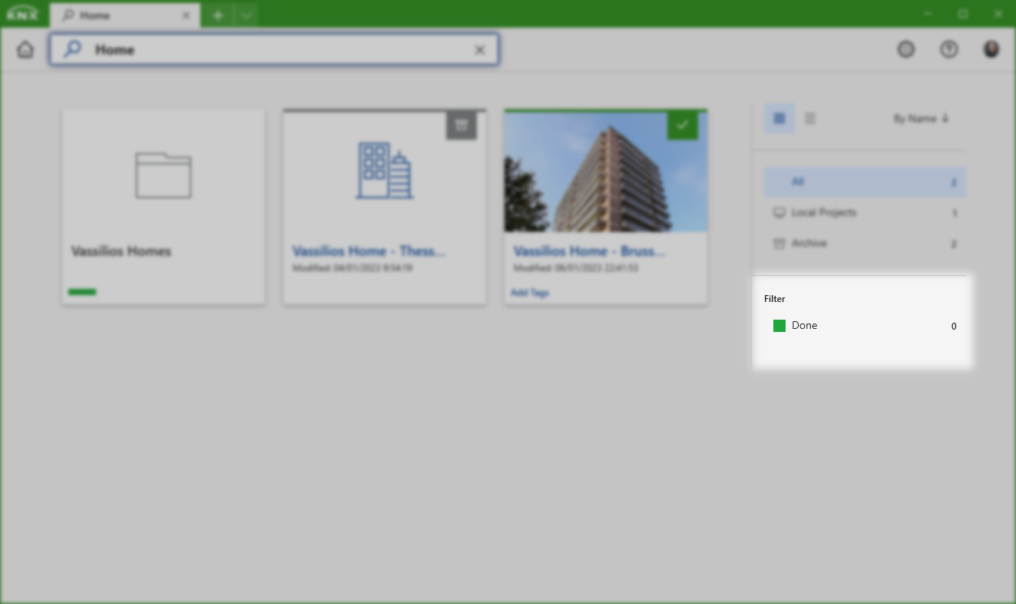Open the Vassilios Homes folder card
This screenshot has width=1016, height=604.
[164, 207]
